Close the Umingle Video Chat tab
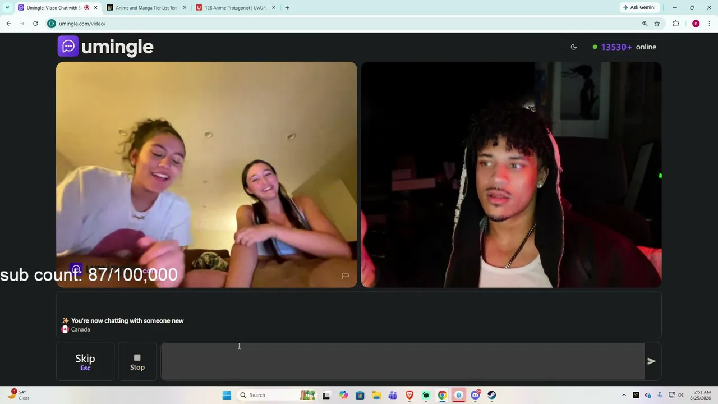 coord(96,8)
